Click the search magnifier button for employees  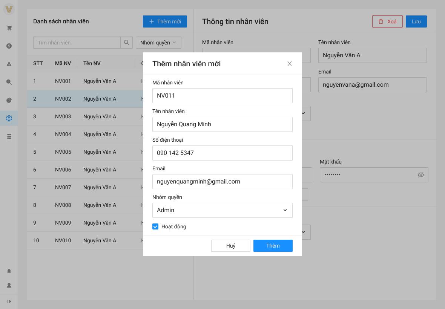(126, 43)
